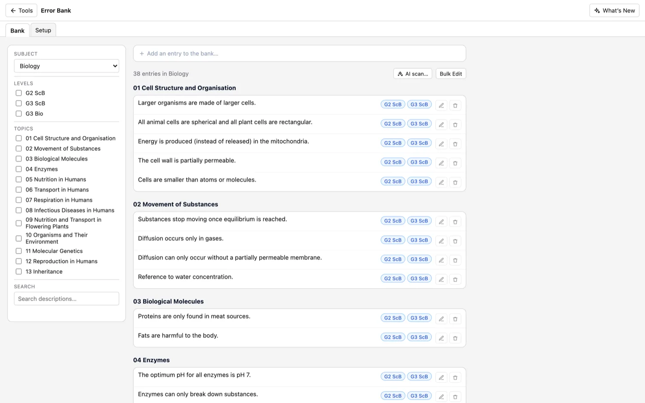Viewport: 645px width, 403px height.
Task: Switch to the Setup tab
Action: (43, 30)
